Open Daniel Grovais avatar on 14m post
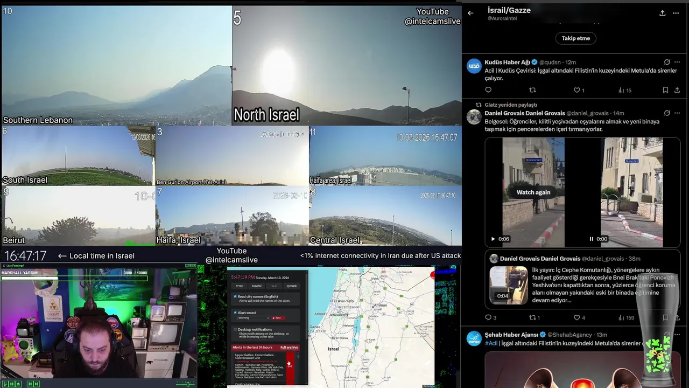 click(474, 117)
